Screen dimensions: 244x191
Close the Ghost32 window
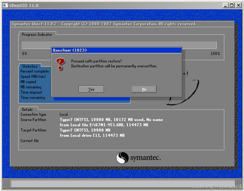238,5
